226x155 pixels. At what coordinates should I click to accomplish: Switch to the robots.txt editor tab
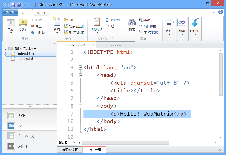(x=116, y=45)
